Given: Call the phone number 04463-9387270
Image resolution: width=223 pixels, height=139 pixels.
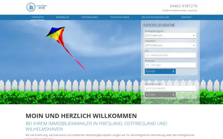Looking at the screenshot, I should click(x=184, y=6).
